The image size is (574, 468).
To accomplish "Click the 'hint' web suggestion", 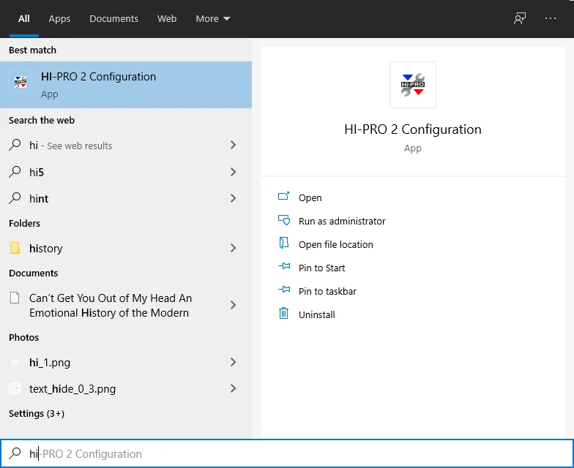I will click(126, 198).
